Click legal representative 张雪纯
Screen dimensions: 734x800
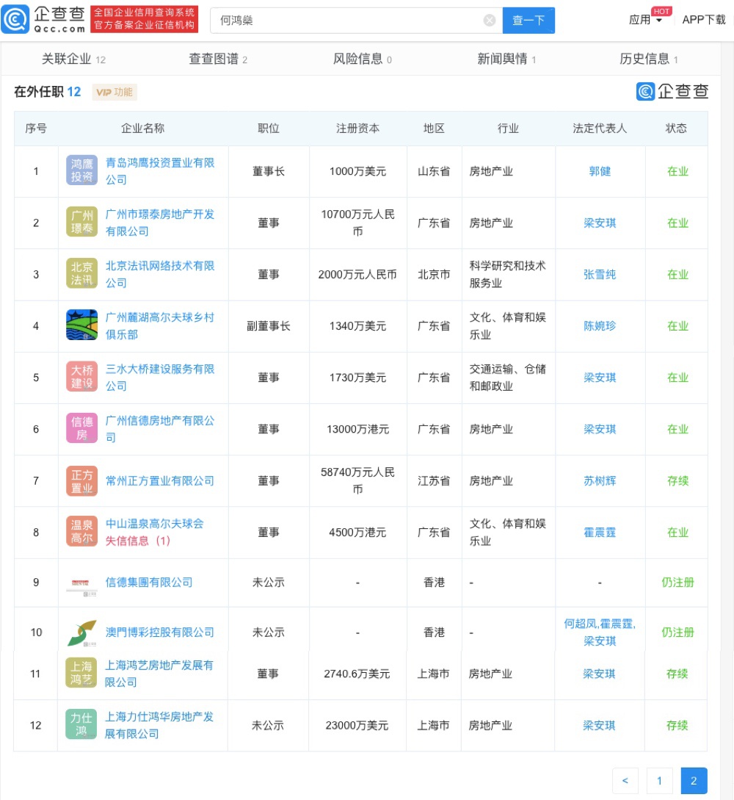(x=600, y=275)
